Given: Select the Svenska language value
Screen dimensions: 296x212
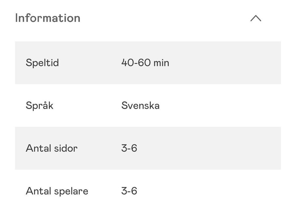Looking at the screenshot, I should pyautogui.click(x=140, y=106).
